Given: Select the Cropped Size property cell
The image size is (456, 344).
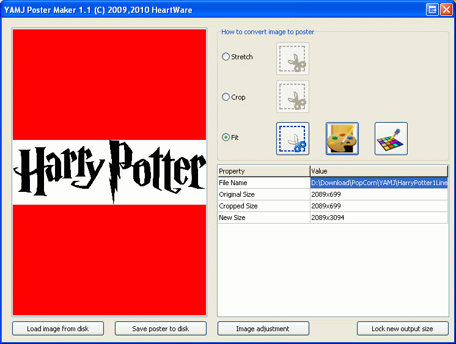Looking at the screenshot, I should point(264,206).
